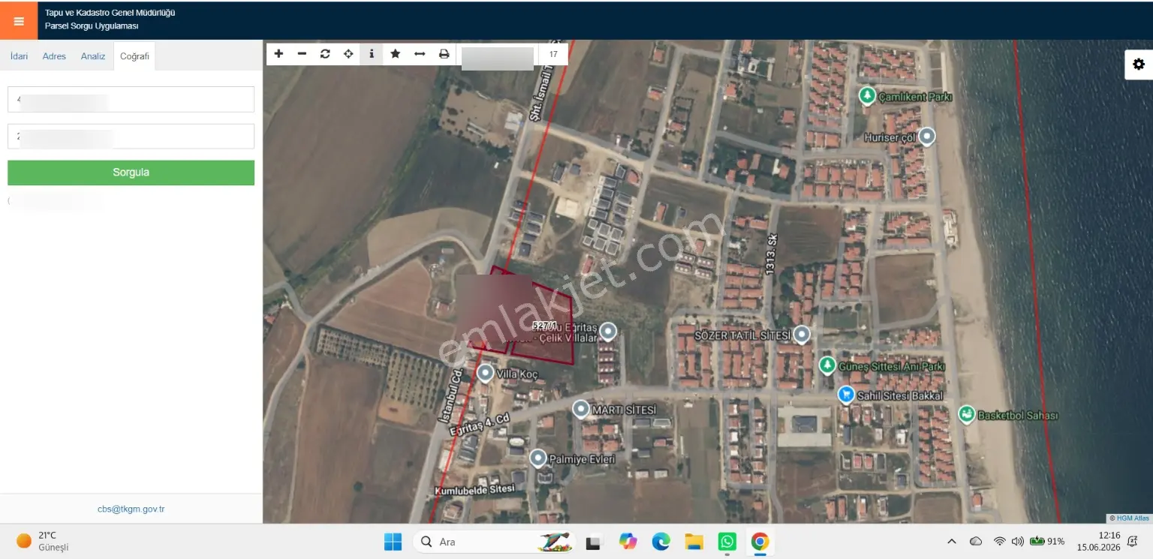This screenshot has width=1153, height=559.
Task: Open favorites with the star icon
Action: [396, 54]
